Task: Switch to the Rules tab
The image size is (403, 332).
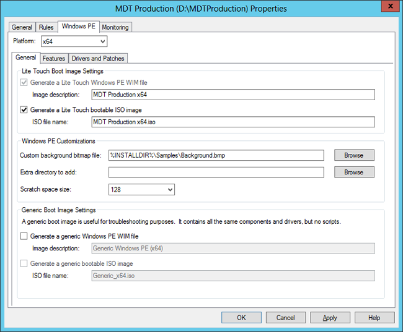Action: tap(46, 27)
